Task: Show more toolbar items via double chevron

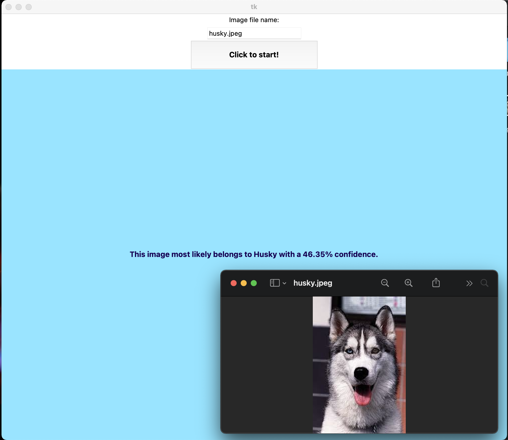Action: pyautogui.click(x=469, y=283)
